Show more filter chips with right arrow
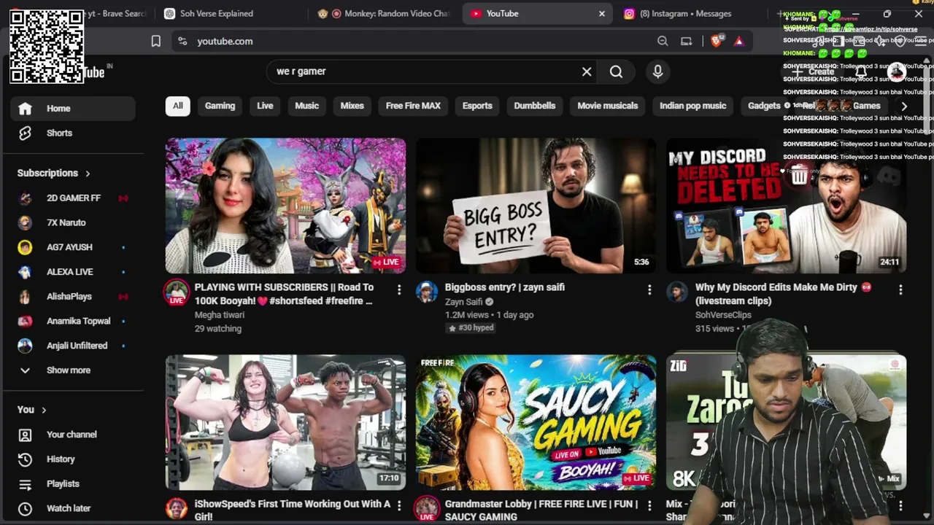Viewport: 934px width, 525px height. pyautogui.click(x=904, y=106)
